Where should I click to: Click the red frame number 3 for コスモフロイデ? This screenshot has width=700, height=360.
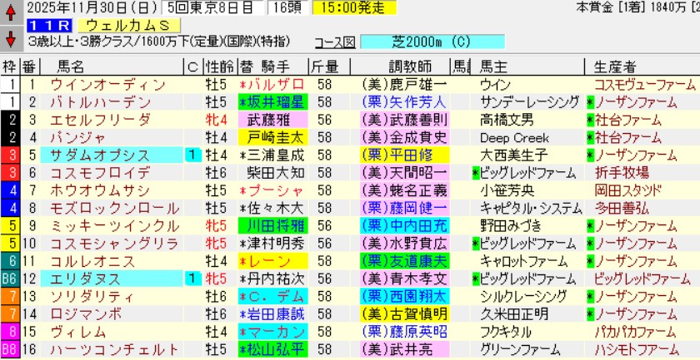click(x=10, y=172)
